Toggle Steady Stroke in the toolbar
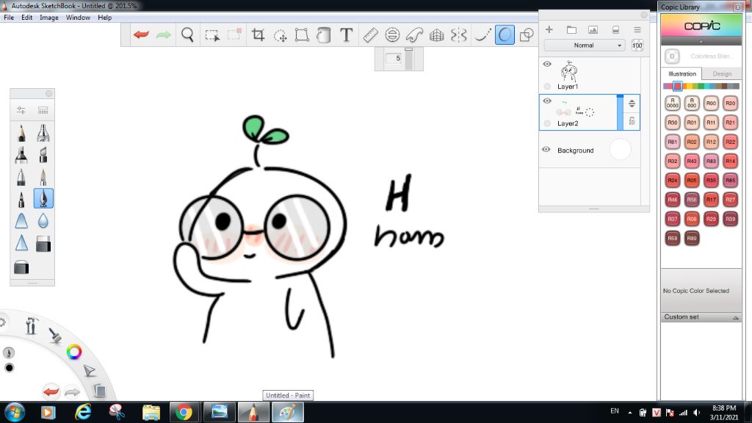The height and width of the screenshot is (423, 752). point(482,35)
